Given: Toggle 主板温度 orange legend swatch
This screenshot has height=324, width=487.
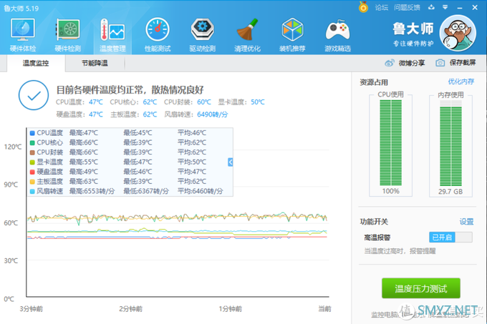Looking at the screenshot, I should click(x=32, y=182).
